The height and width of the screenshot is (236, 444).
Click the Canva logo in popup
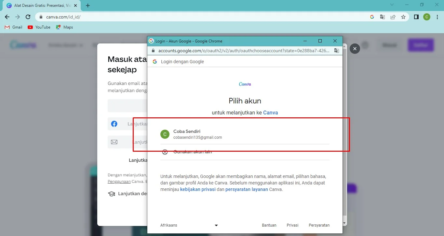[x=245, y=84]
